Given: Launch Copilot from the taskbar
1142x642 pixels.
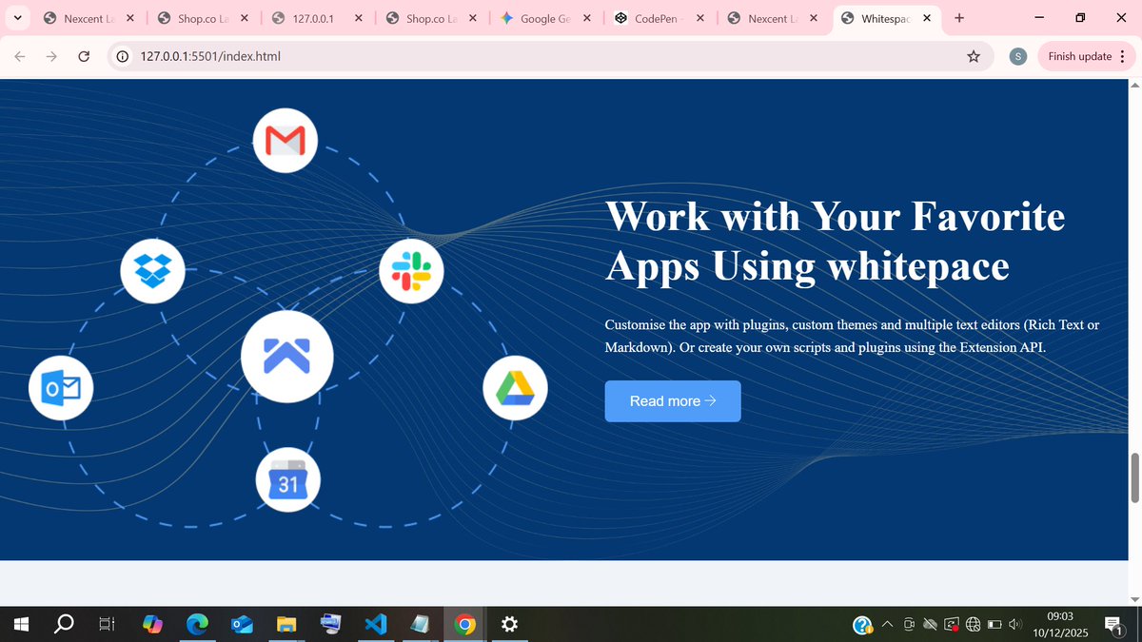Looking at the screenshot, I should click(x=152, y=624).
